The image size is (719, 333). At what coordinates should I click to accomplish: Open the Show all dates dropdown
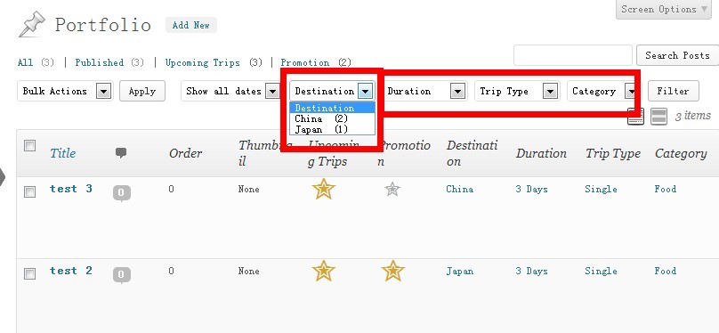click(230, 91)
